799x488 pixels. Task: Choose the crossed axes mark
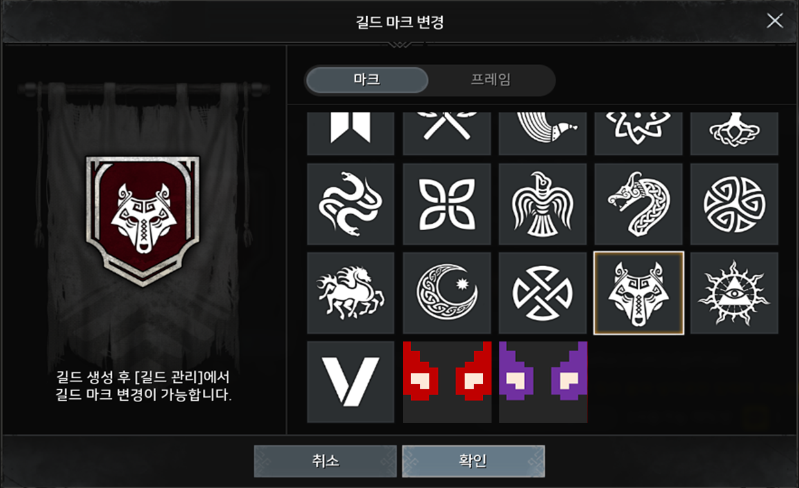[x=447, y=134]
